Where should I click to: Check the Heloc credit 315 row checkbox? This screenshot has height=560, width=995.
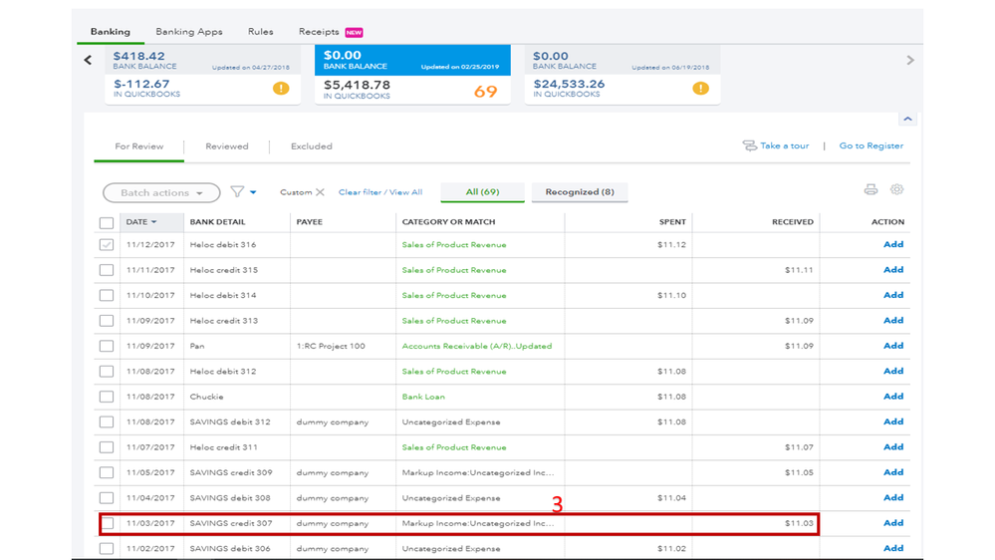pyautogui.click(x=107, y=270)
